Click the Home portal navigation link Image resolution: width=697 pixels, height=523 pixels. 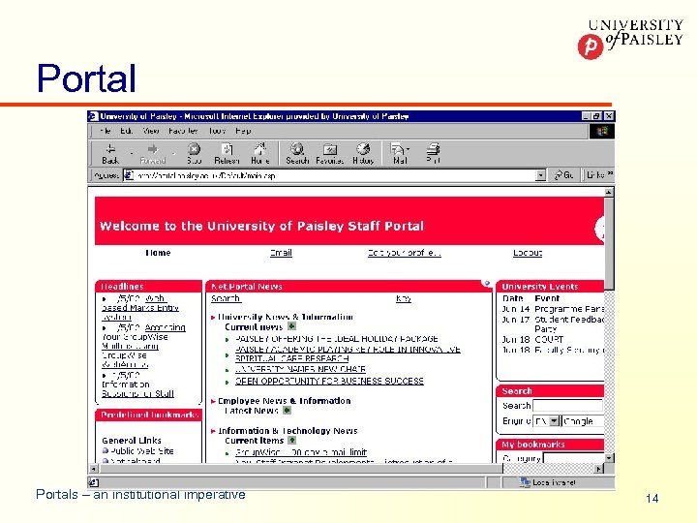coord(158,253)
